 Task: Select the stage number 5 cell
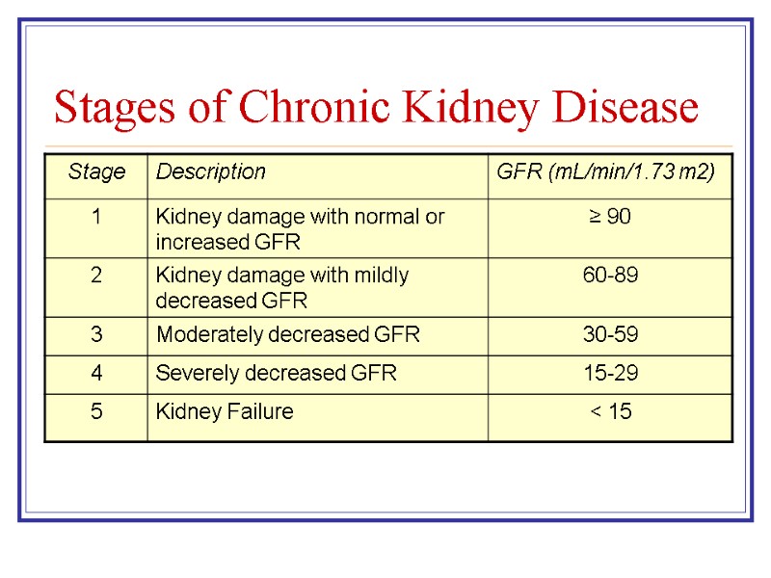[x=96, y=412]
